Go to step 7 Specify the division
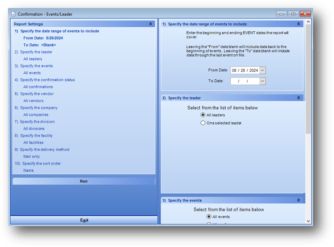Viewport: 334px width, 247px height. [35, 122]
